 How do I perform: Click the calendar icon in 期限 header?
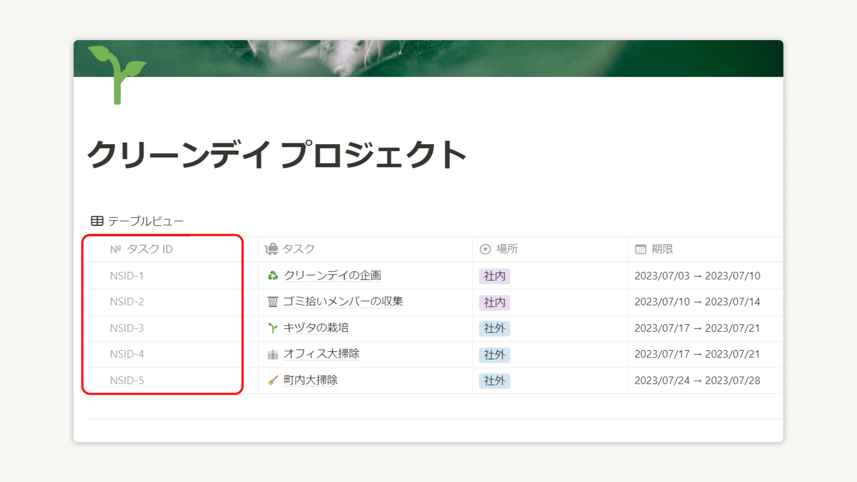[x=640, y=249]
